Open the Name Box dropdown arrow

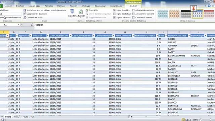(18, 25)
